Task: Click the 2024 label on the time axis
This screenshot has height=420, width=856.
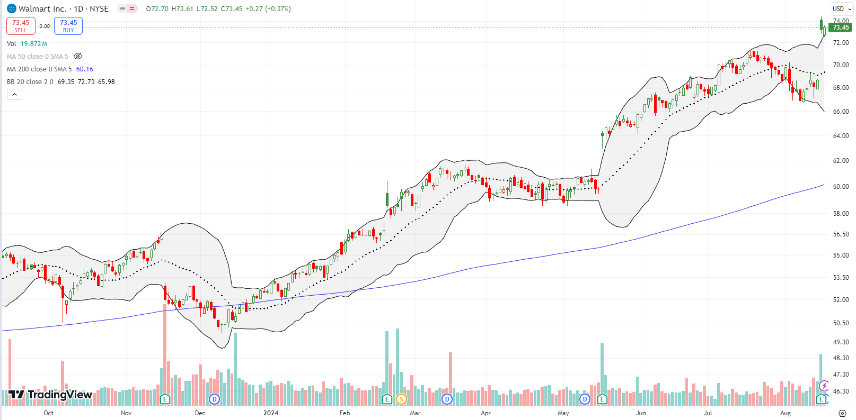Action: (x=271, y=413)
